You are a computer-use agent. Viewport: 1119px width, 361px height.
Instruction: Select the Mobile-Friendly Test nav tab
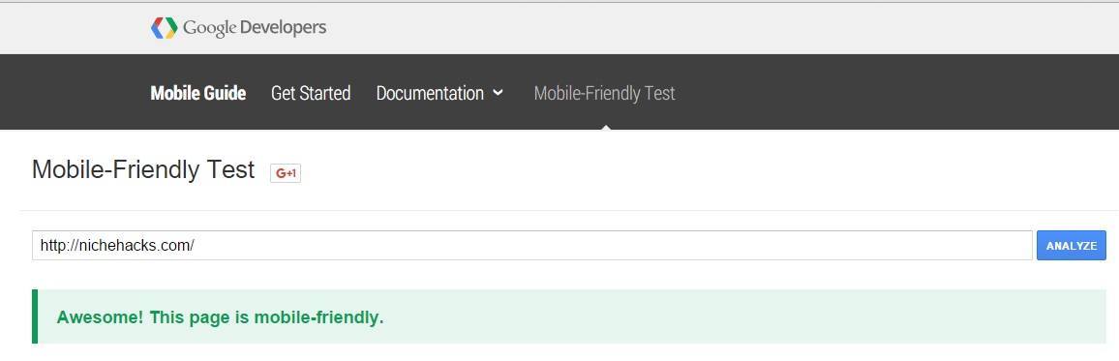(604, 94)
